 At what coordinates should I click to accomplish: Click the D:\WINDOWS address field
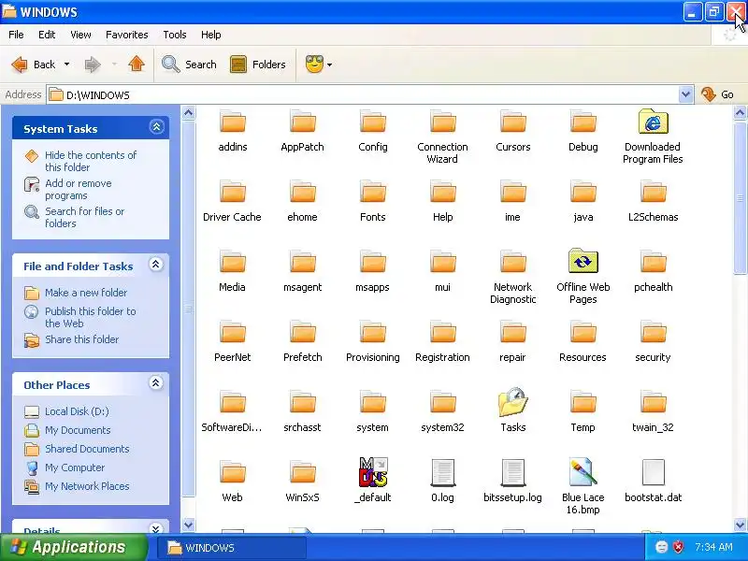[x=363, y=94]
